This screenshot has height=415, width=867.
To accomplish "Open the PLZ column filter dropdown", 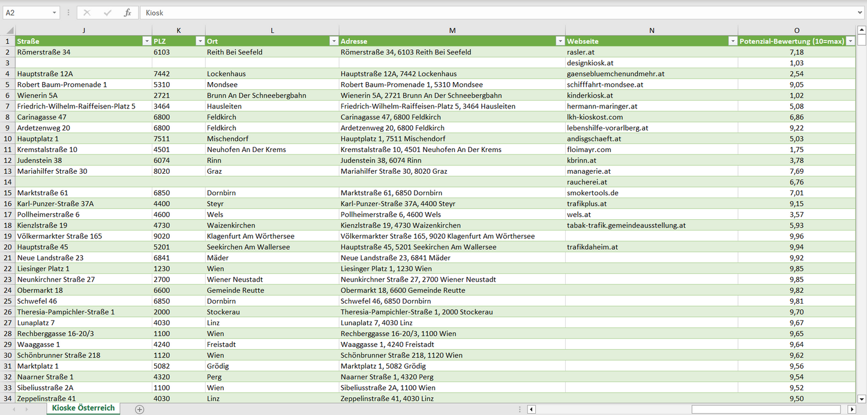I will (x=200, y=41).
